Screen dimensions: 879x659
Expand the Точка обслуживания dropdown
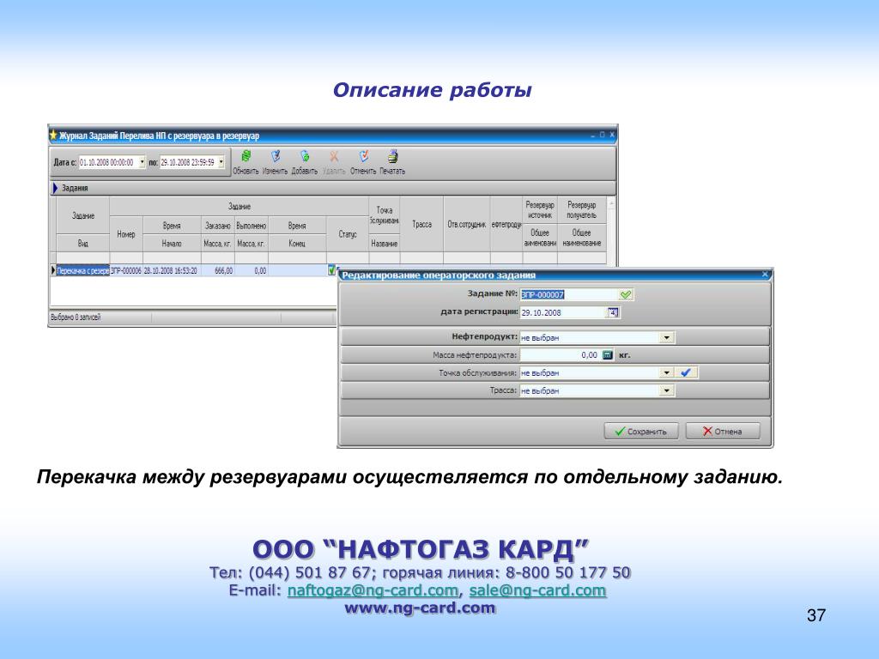pyautogui.click(x=666, y=372)
